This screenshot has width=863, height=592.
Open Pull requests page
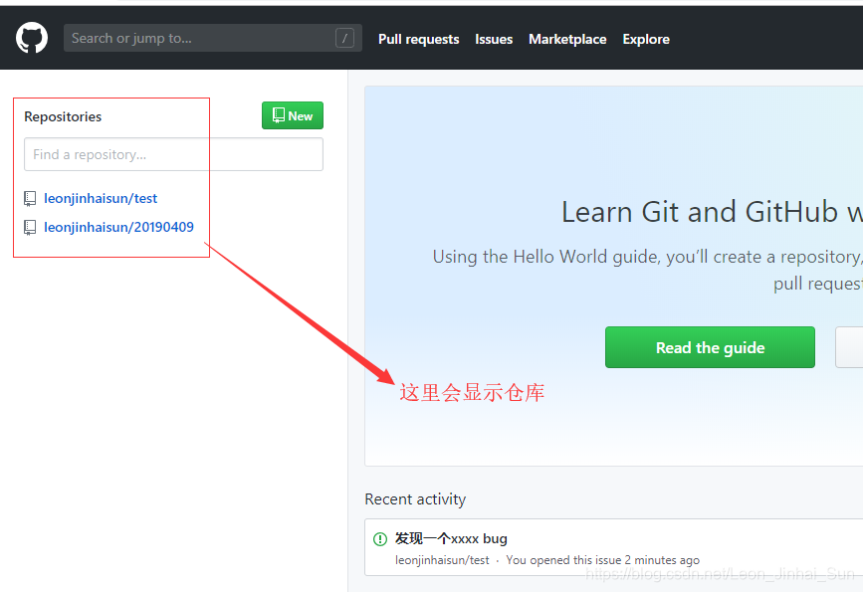click(418, 39)
